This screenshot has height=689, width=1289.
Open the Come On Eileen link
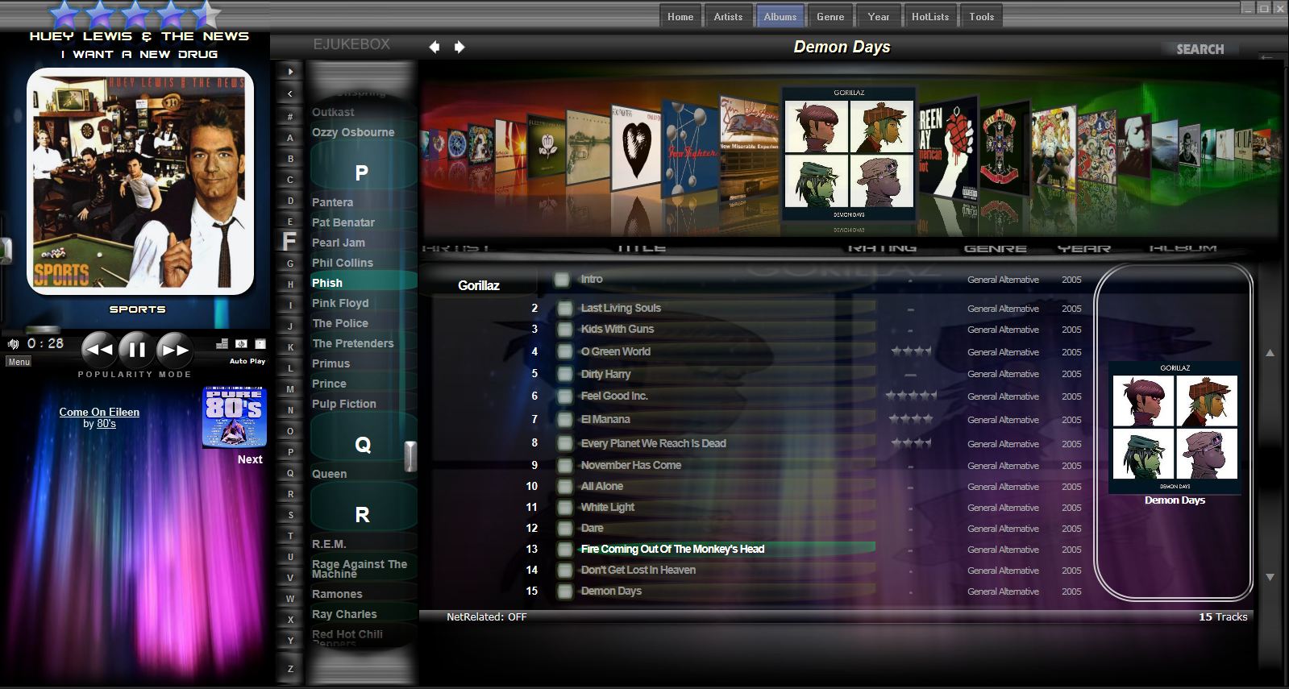click(99, 412)
